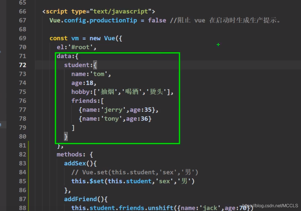Click line number 88 in the gutter

click(x=22, y=208)
